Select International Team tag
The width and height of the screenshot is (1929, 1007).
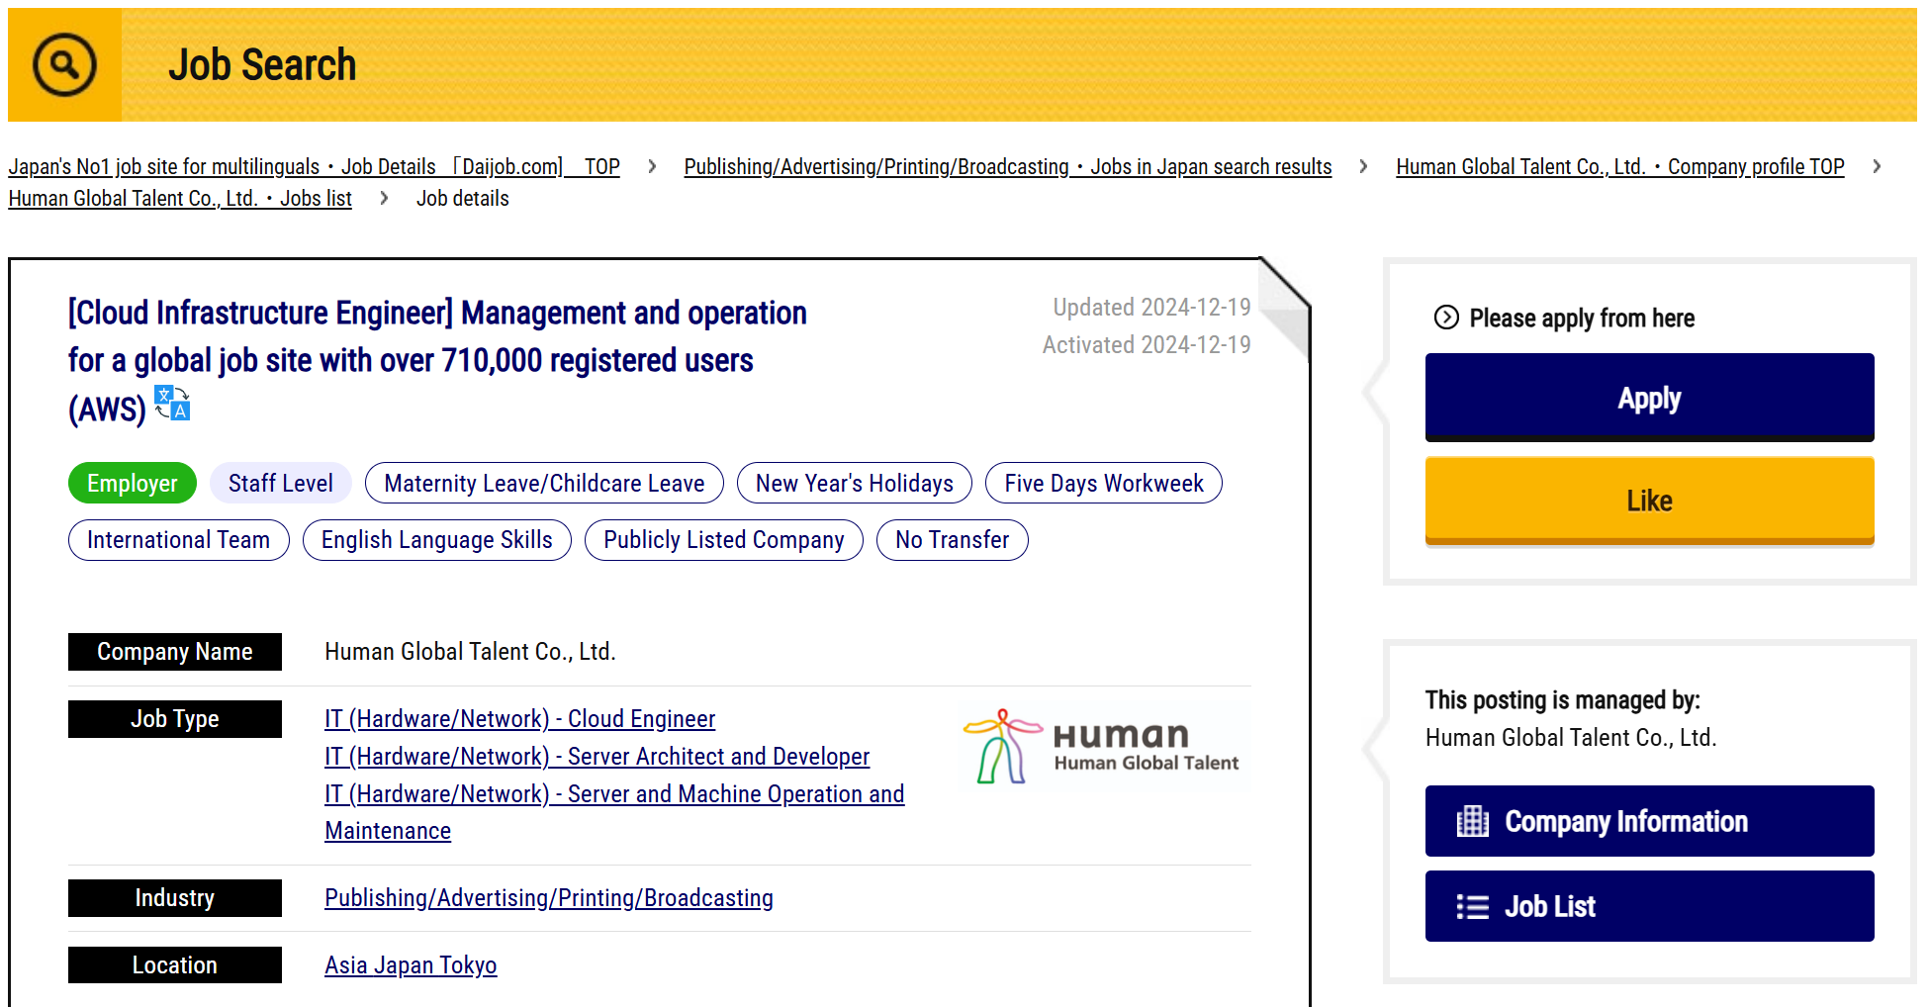click(179, 540)
